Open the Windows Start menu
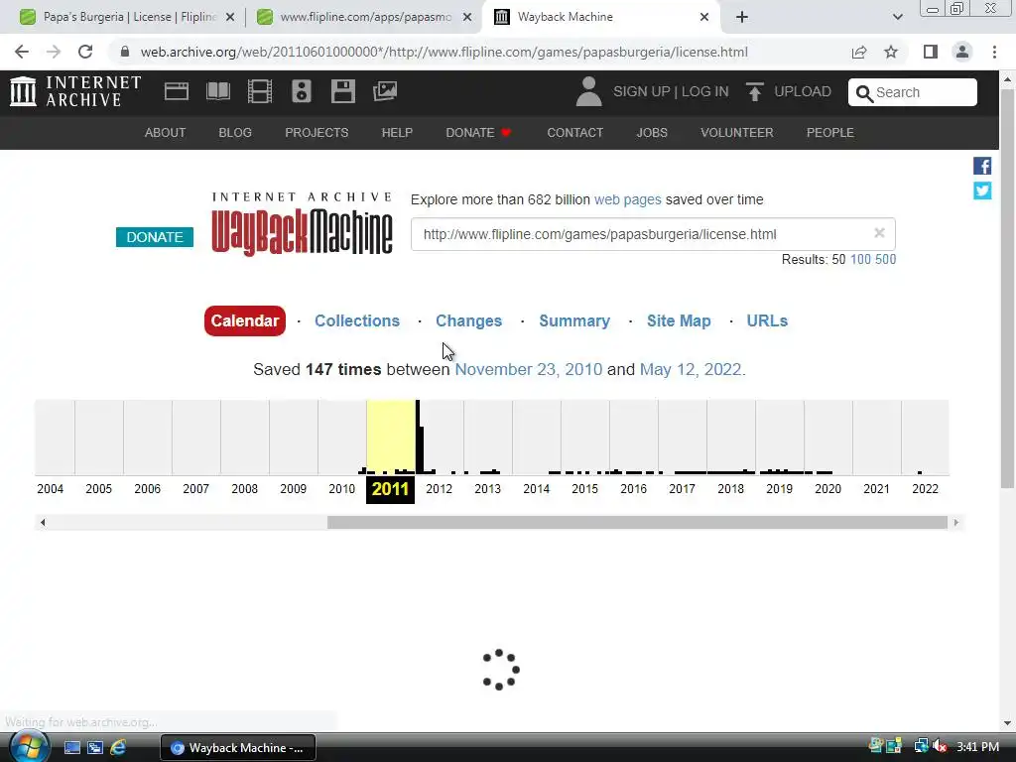1016x762 pixels. pyautogui.click(x=29, y=747)
